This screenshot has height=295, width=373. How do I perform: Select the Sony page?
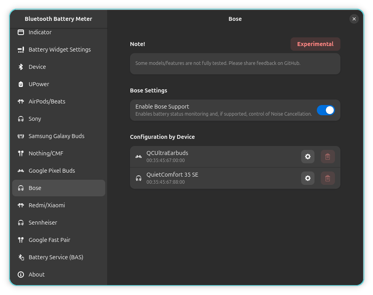click(59, 119)
